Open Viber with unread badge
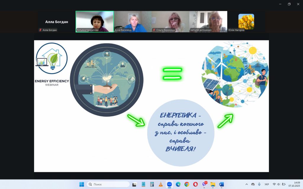The height and width of the screenshot is (189, 303). point(204,184)
